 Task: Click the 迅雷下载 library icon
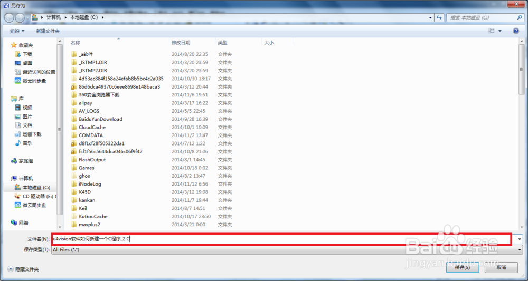[18, 134]
